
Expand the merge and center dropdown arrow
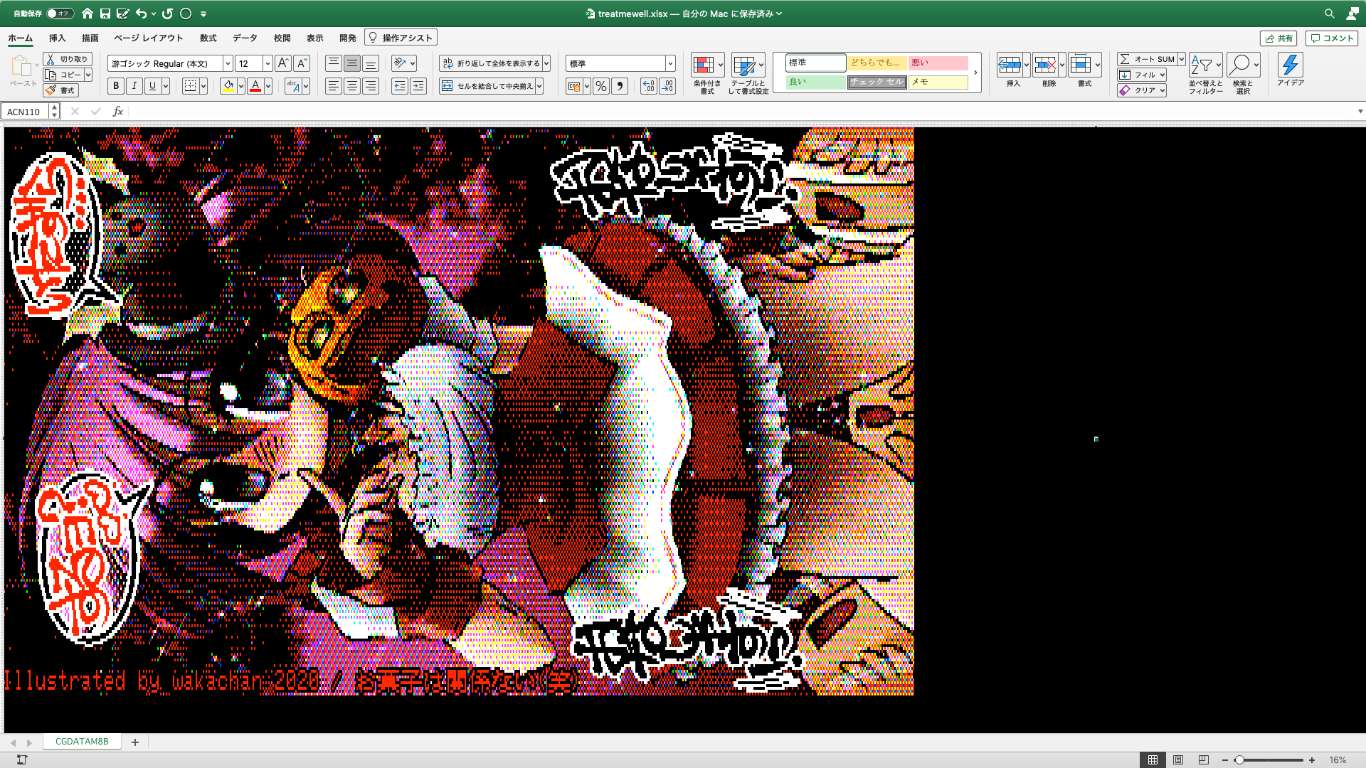point(539,86)
